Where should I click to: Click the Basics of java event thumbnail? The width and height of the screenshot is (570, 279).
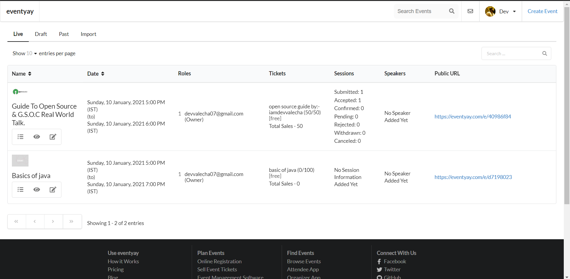[20, 161]
